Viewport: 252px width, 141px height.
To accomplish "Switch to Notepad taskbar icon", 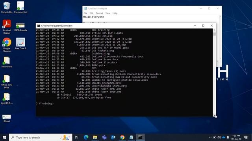I will [x=131, y=137].
